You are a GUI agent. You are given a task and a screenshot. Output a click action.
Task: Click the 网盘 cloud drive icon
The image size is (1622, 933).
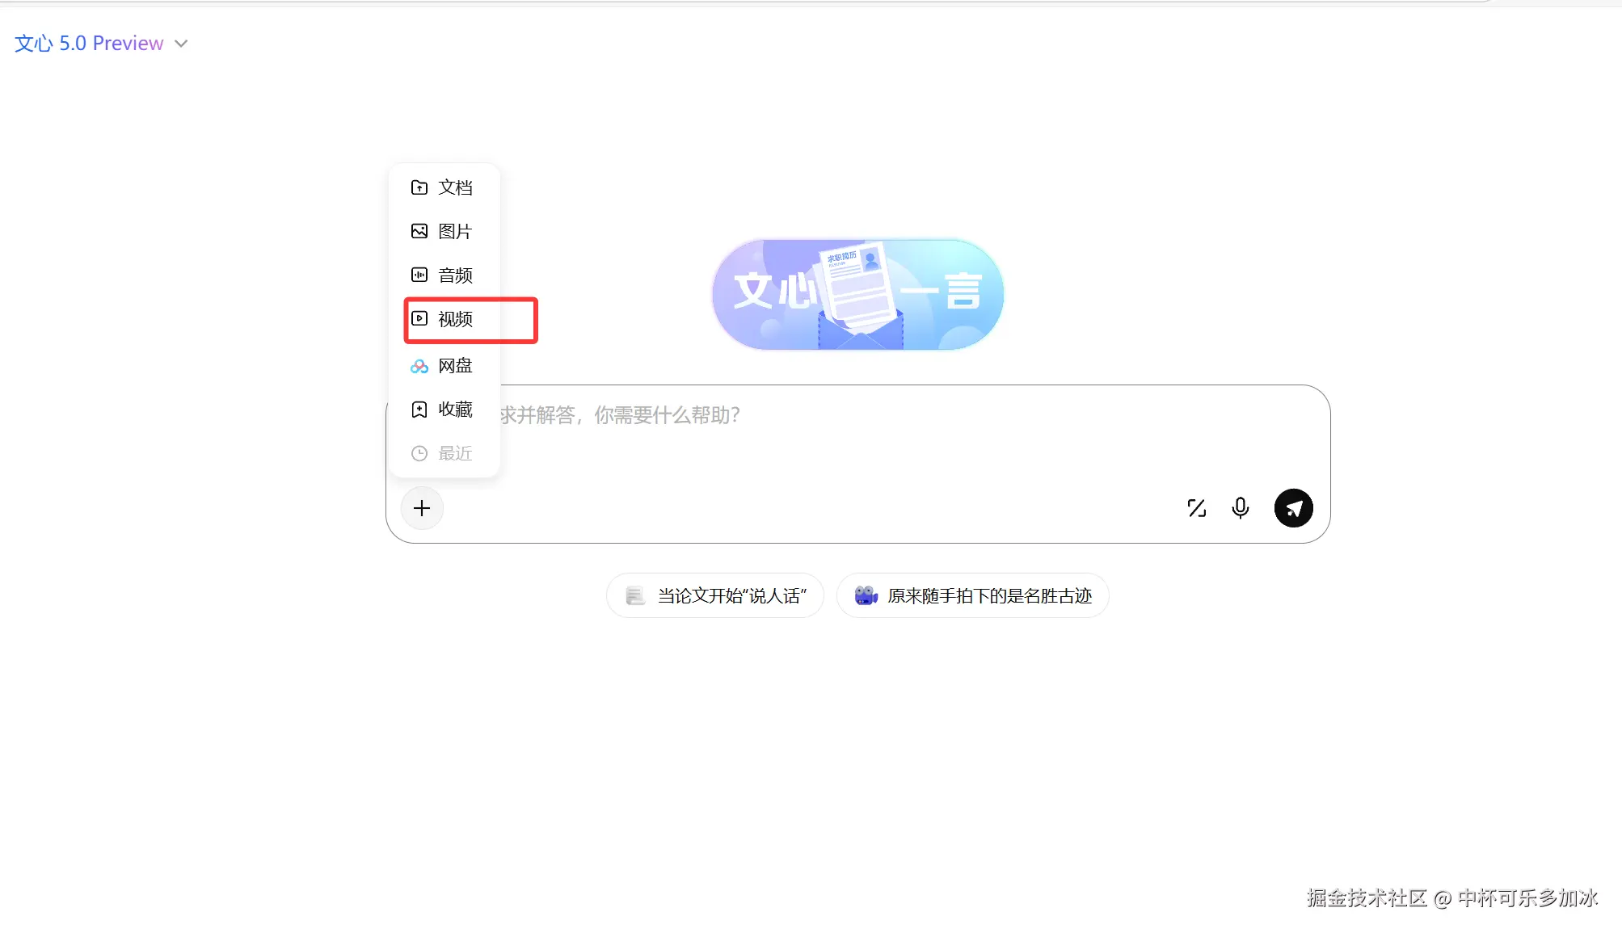(x=419, y=366)
